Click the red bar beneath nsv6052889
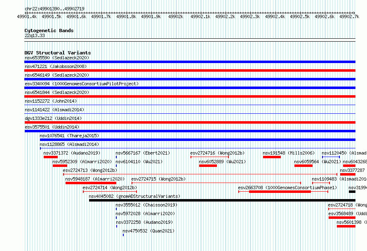Image resolution: width=367 pixels, height=251 pixels. point(208,166)
